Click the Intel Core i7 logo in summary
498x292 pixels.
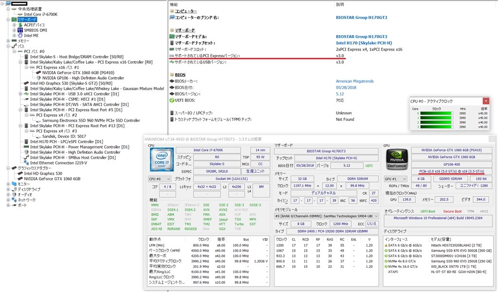pyautogui.click(x=161, y=159)
